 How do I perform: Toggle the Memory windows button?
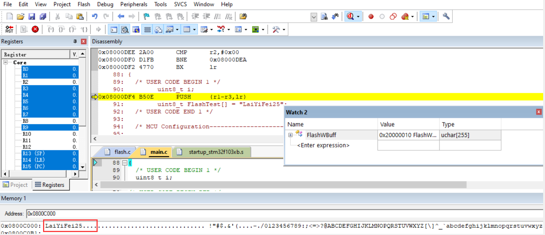[187, 29]
